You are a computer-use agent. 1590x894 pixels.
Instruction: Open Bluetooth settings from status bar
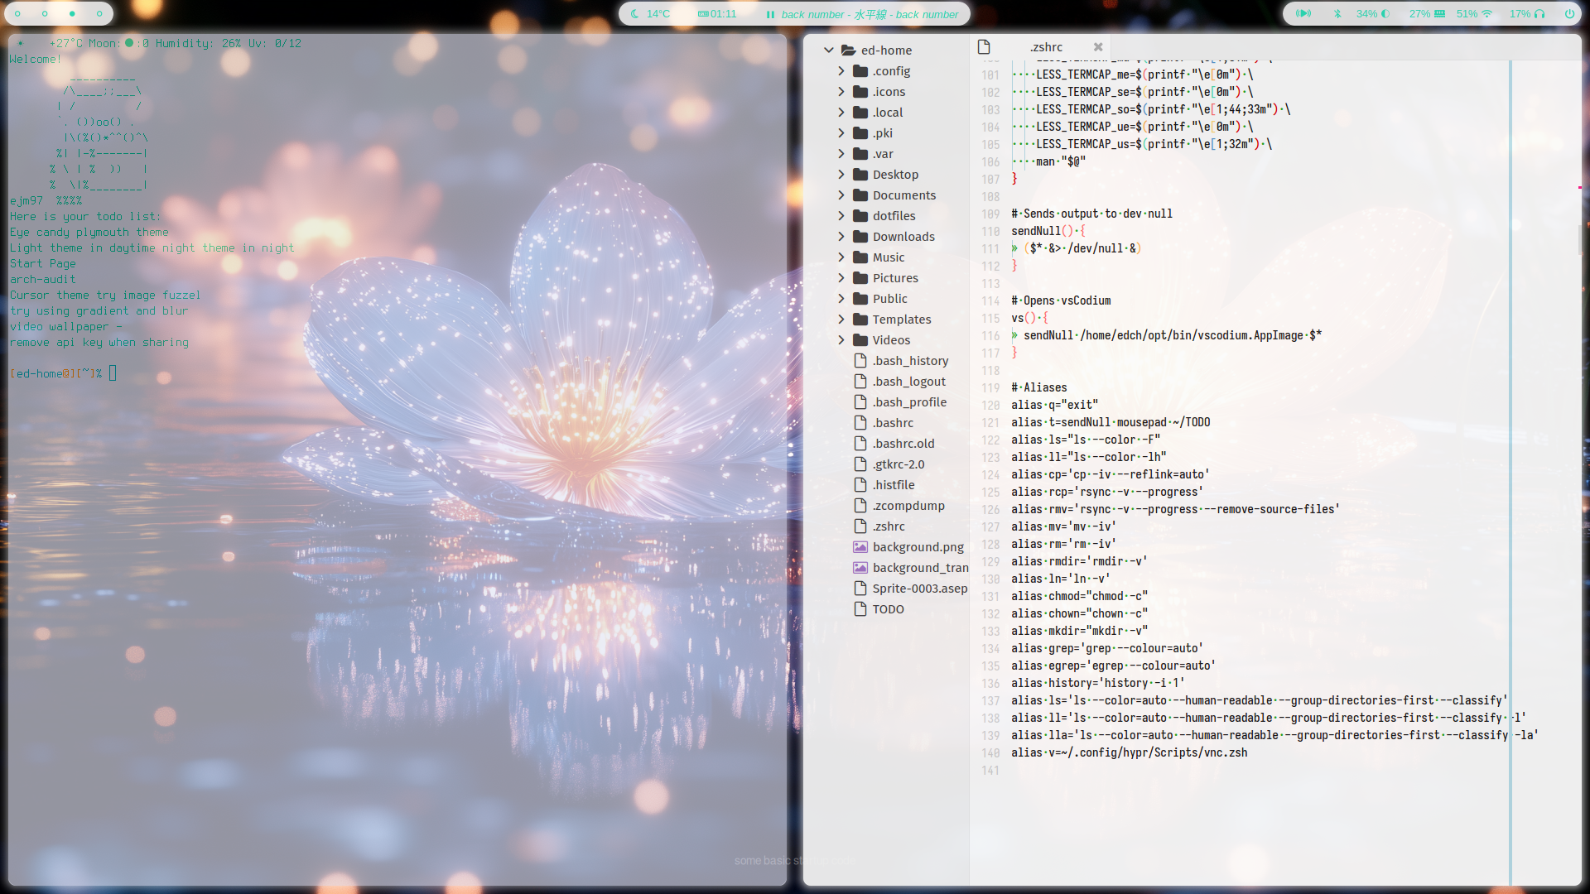tap(1337, 14)
